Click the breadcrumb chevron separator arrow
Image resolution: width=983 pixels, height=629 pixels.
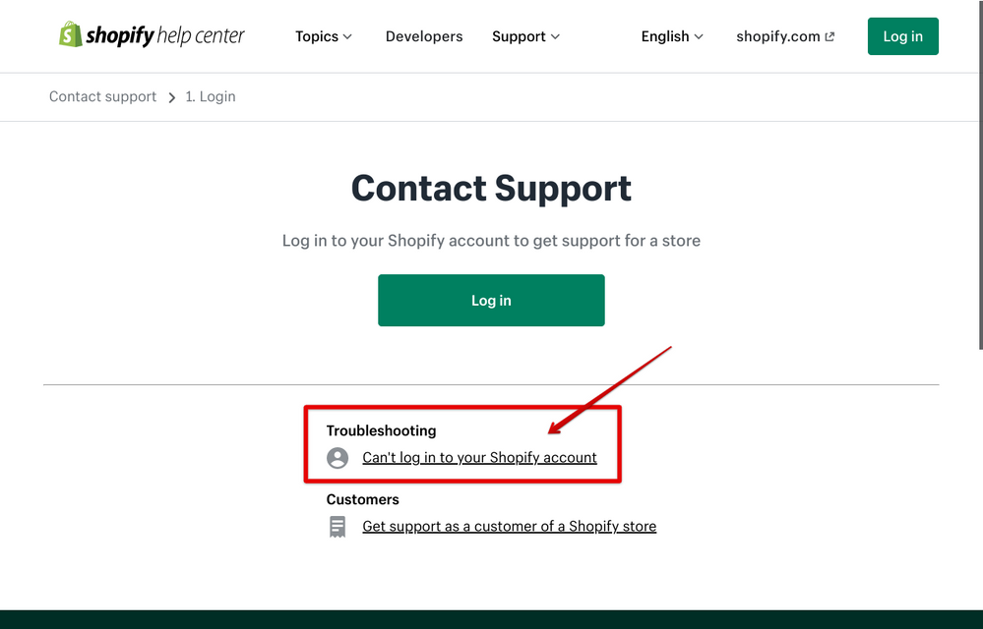coord(171,97)
